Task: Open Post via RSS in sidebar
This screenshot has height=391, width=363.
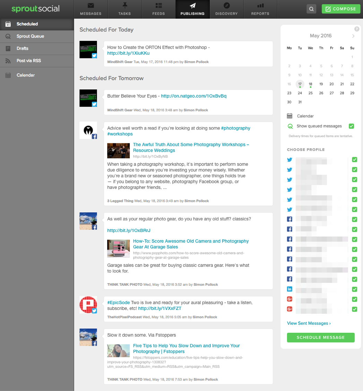Action: [37, 61]
